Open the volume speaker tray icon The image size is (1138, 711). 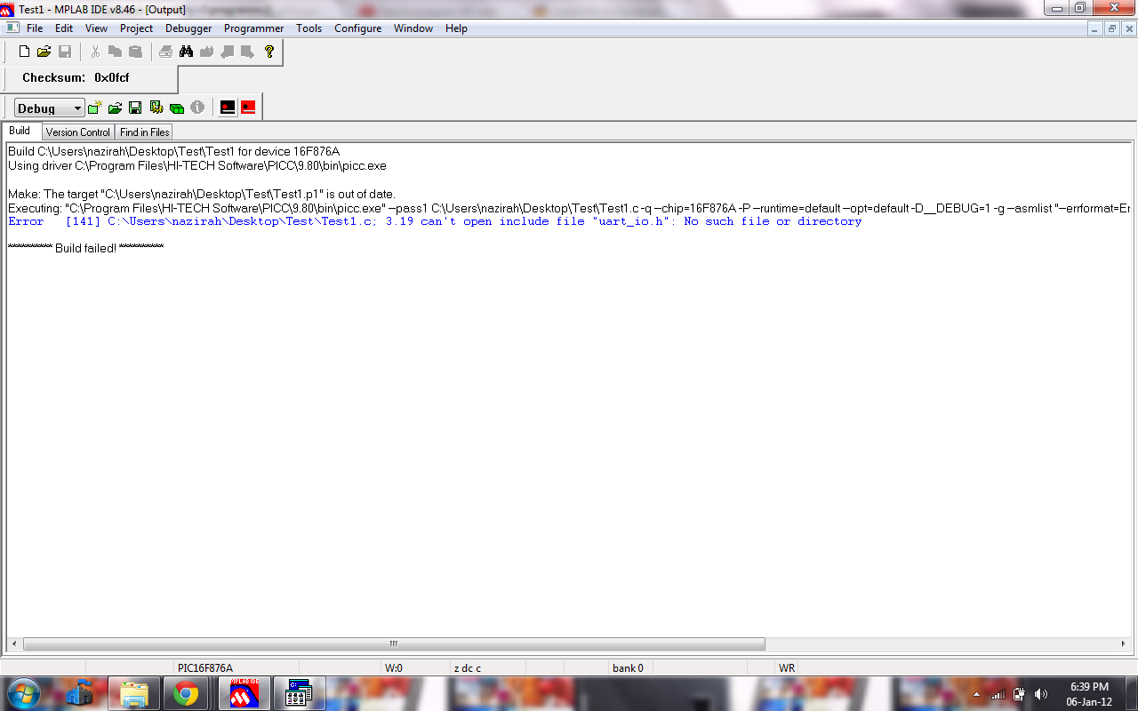pyautogui.click(x=1041, y=694)
